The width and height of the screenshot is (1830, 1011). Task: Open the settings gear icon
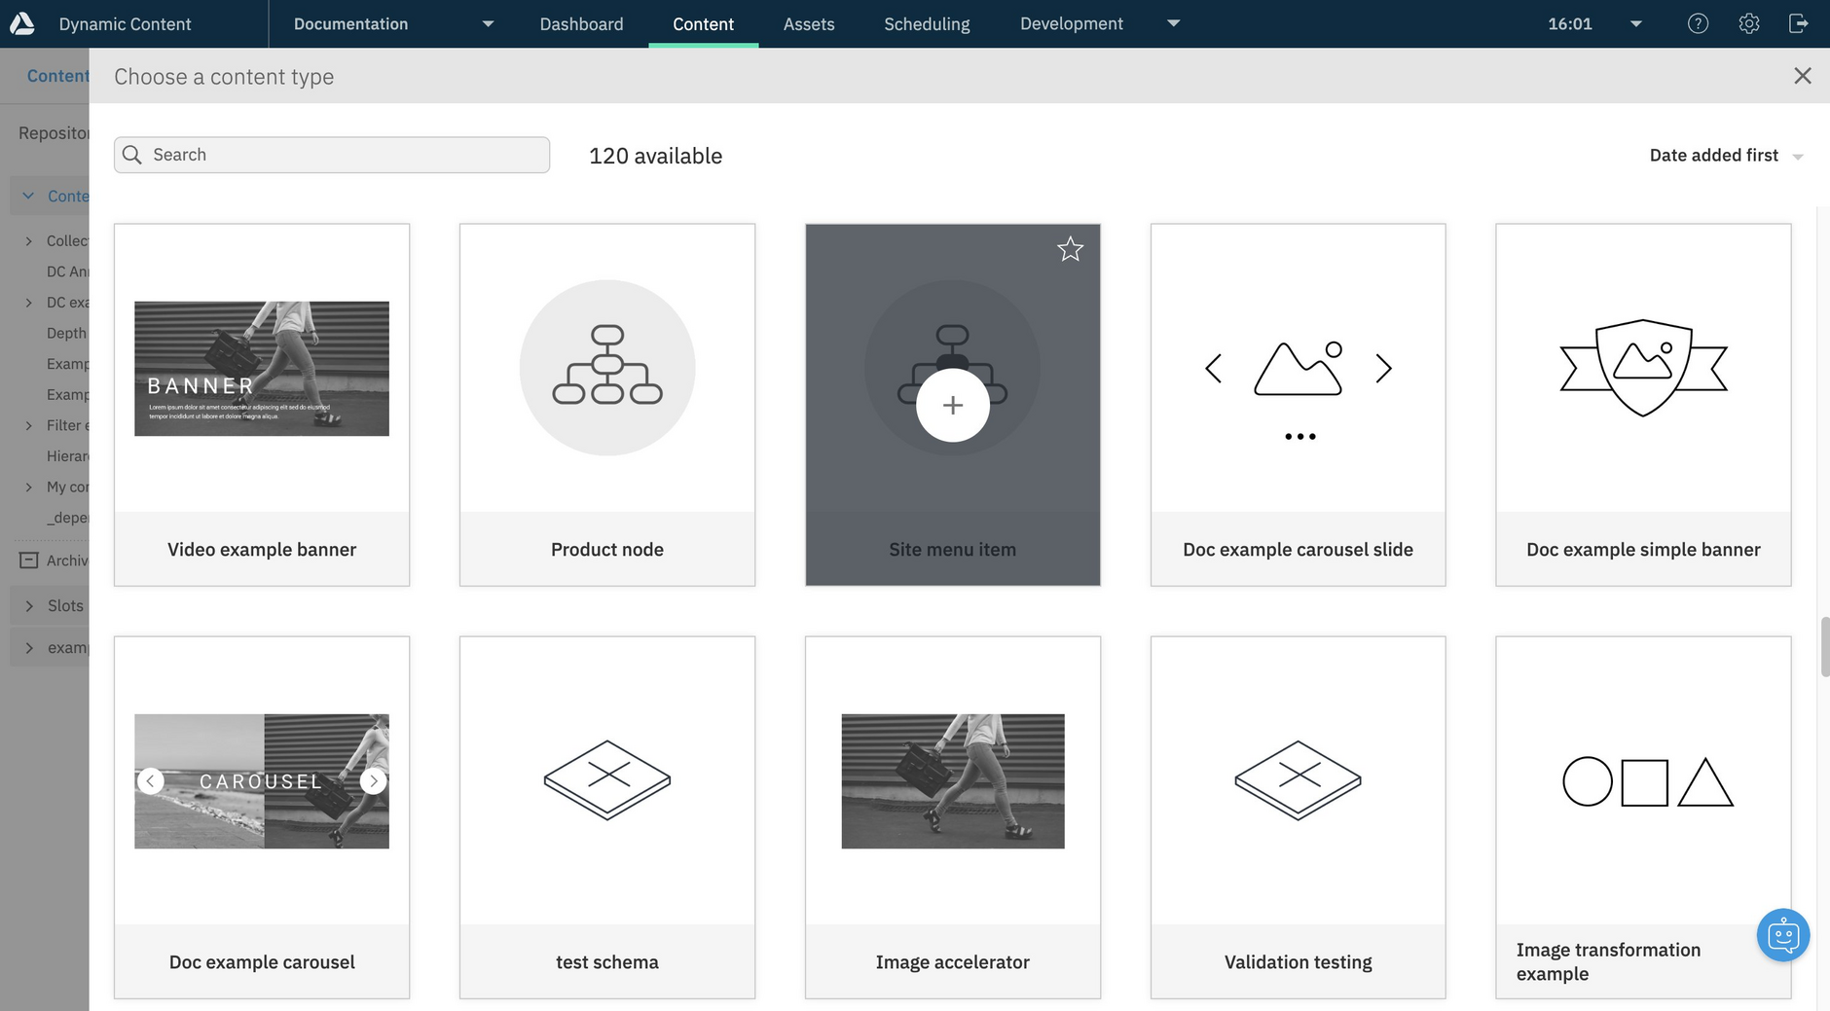1749,22
